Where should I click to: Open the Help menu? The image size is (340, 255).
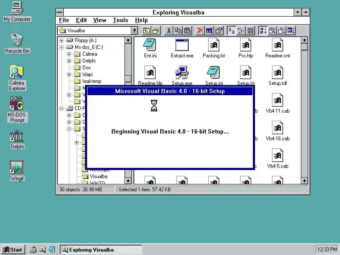(x=142, y=20)
